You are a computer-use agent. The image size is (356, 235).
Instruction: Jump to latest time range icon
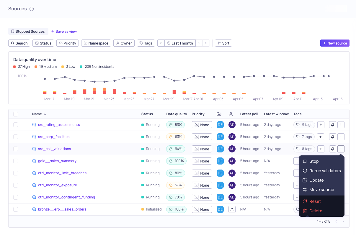pyautogui.click(x=206, y=43)
